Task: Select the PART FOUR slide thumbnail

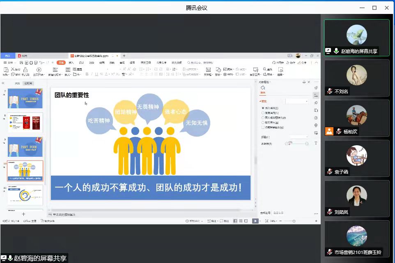Action: coord(25,146)
